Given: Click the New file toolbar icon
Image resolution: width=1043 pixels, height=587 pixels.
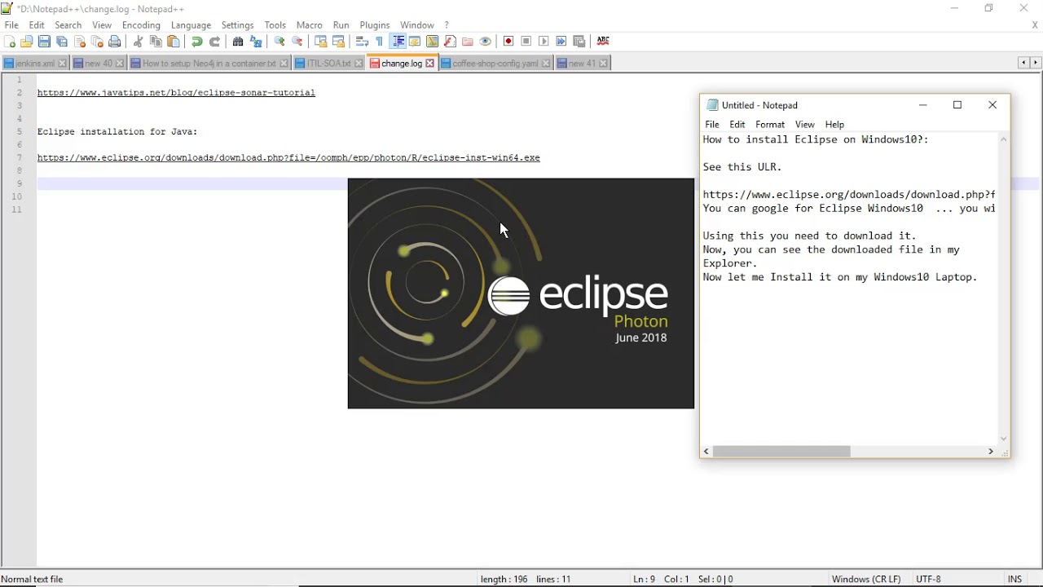Looking at the screenshot, I should 10,42.
